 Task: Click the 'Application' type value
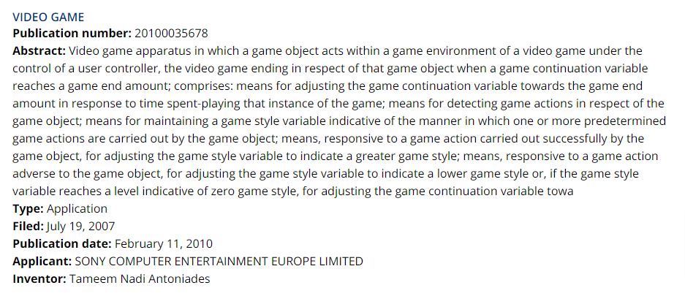click(x=77, y=209)
